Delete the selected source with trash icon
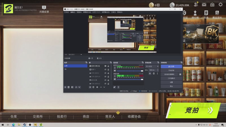 (x=94, y=87)
